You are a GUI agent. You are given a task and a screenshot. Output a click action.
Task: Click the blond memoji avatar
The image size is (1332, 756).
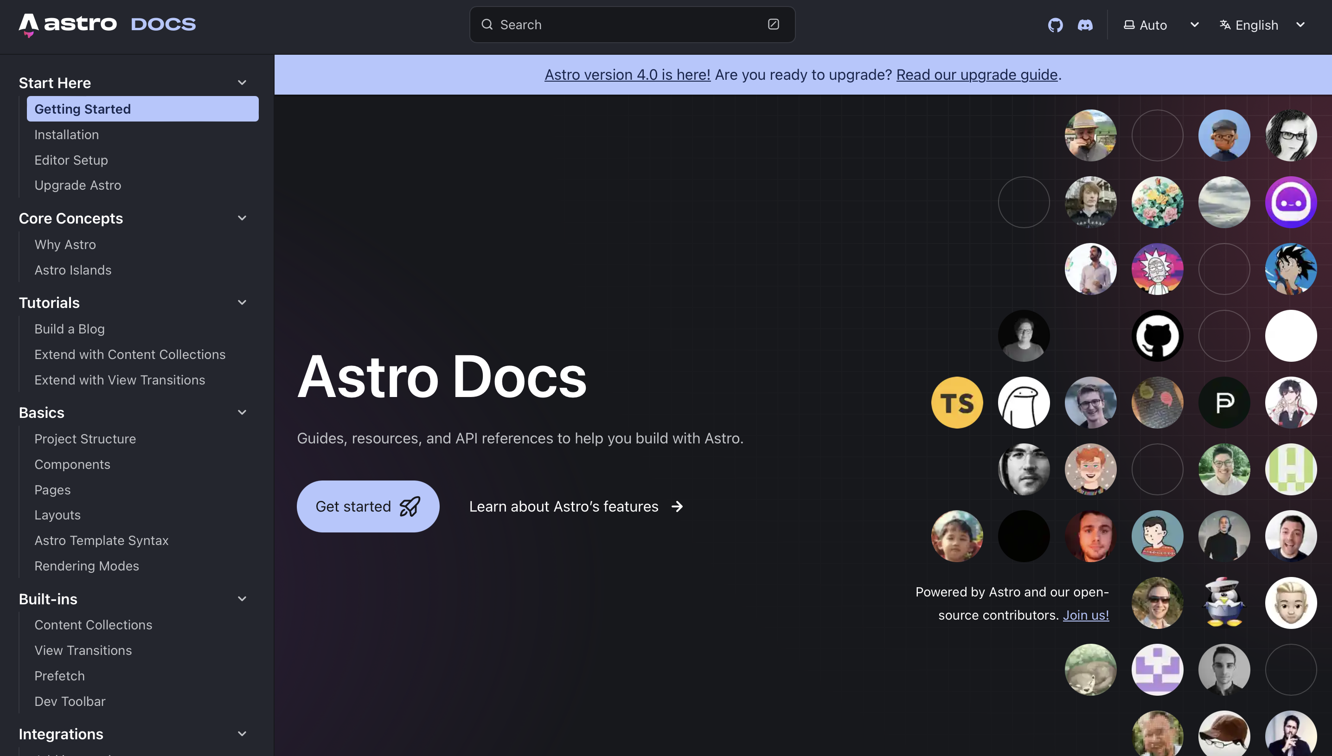pyautogui.click(x=1290, y=603)
